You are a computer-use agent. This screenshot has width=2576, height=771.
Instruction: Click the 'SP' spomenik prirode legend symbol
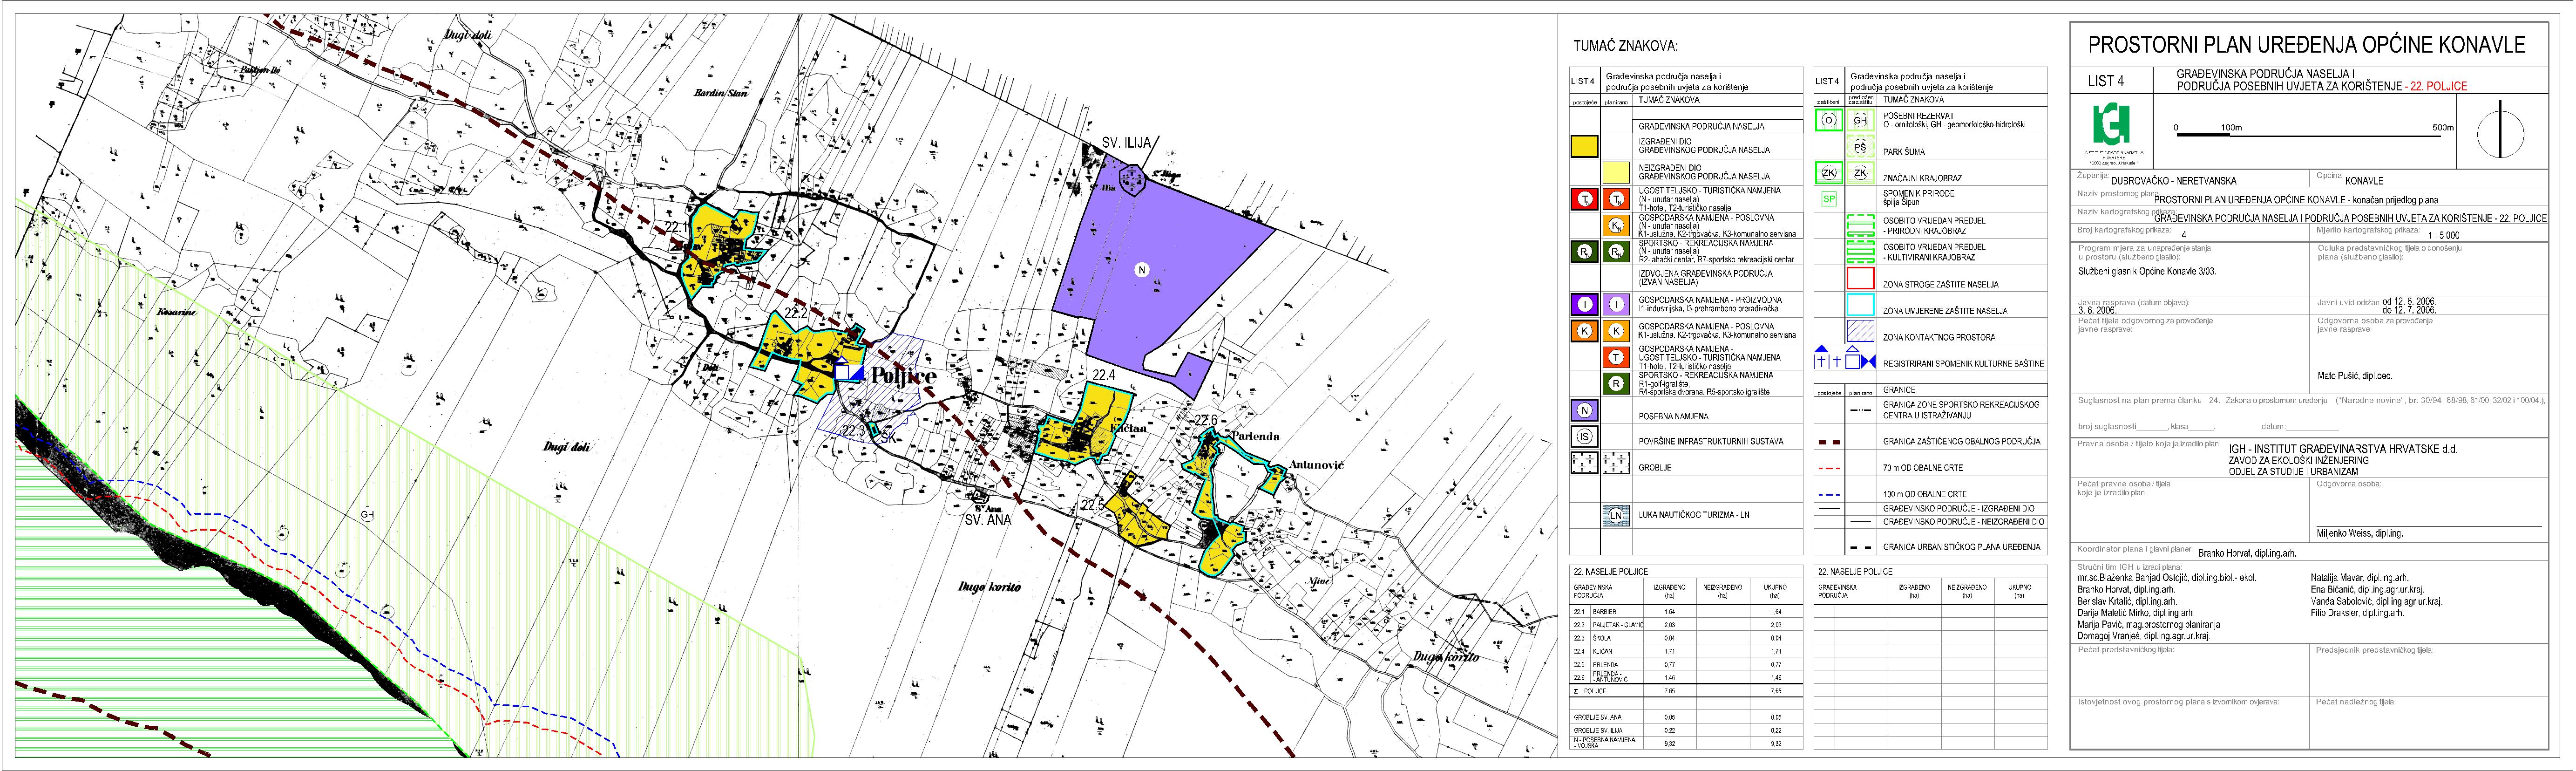1829,199
